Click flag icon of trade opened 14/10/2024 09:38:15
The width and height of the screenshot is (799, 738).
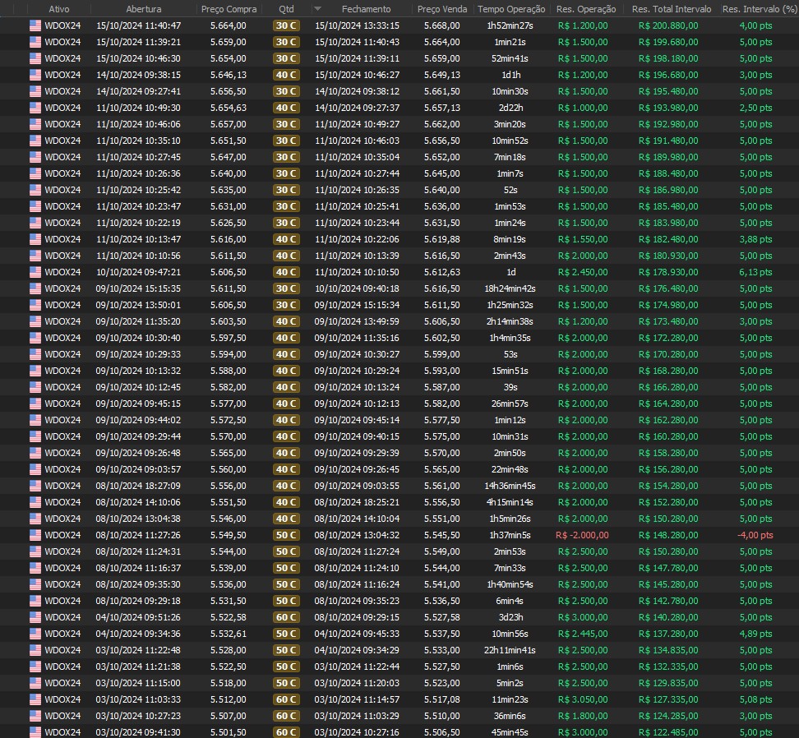[x=35, y=75]
